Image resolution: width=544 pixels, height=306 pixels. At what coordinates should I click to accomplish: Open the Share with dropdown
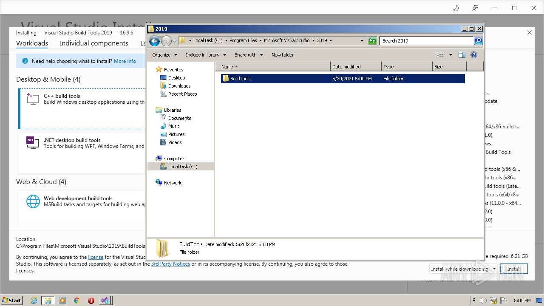pos(249,55)
